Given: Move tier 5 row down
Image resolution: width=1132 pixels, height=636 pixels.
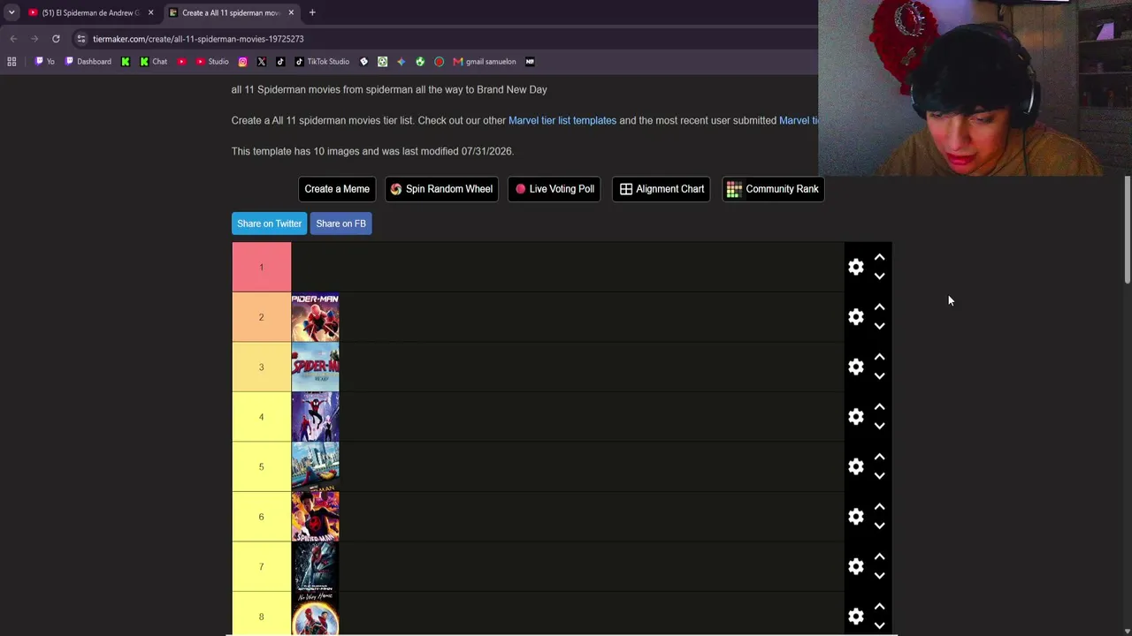Looking at the screenshot, I should point(879,476).
